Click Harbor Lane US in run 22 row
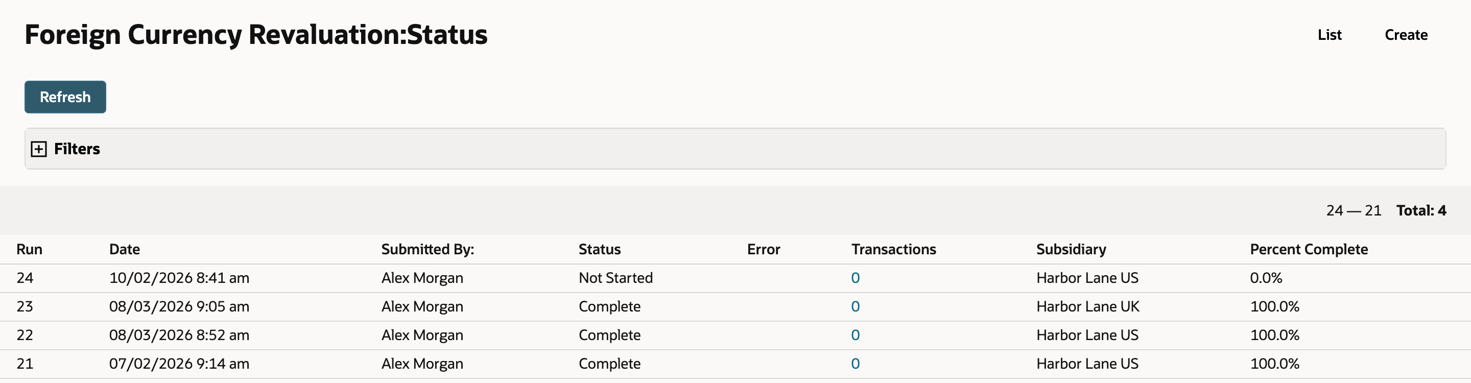This screenshot has height=383, width=1471. pos(1087,335)
